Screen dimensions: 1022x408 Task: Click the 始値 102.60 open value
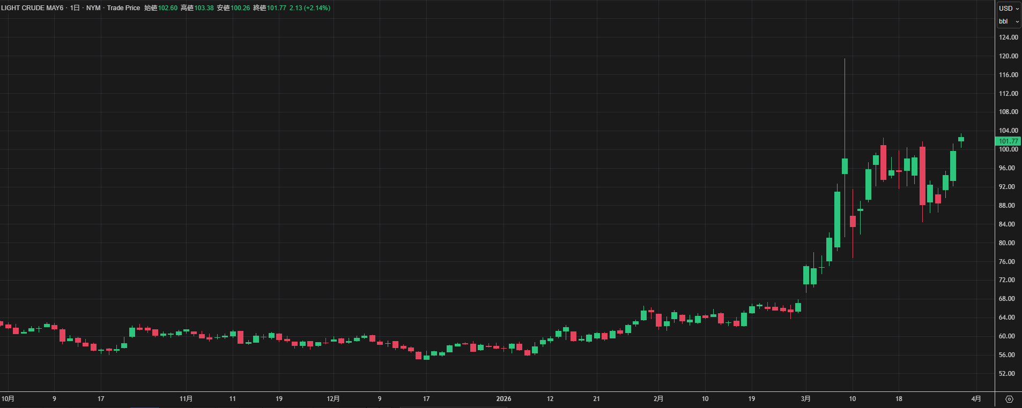pos(167,8)
